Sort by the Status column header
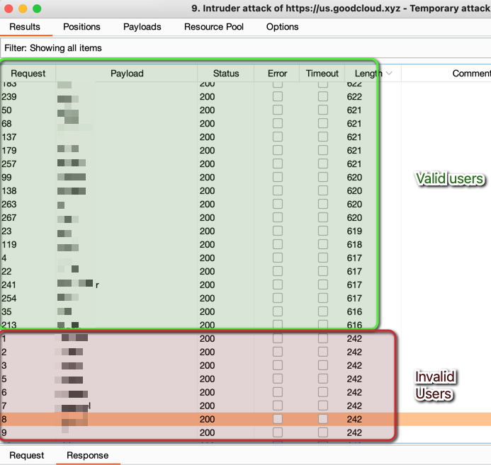Viewport: 491px width, 465px height. click(226, 73)
